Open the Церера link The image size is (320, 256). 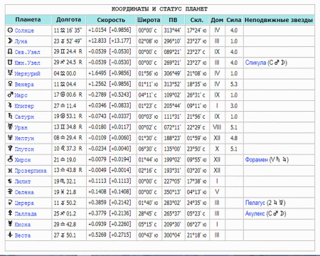pyautogui.click(x=24, y=203)
